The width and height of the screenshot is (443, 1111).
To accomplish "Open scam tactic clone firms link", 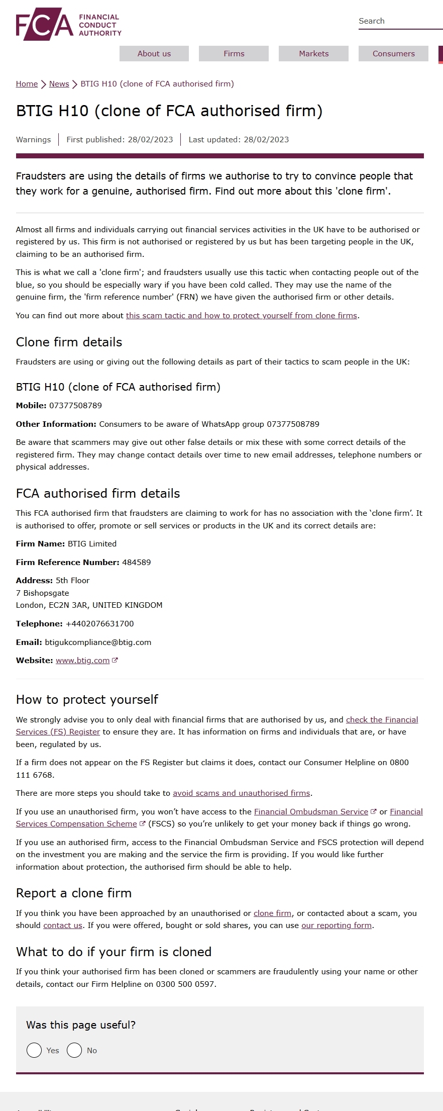I will coord(241,316).
